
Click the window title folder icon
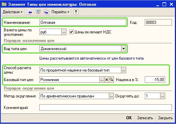[4, 4]
